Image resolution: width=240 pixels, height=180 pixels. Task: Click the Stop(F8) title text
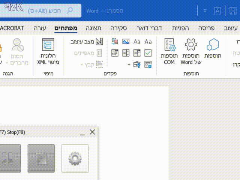[16, 132]
